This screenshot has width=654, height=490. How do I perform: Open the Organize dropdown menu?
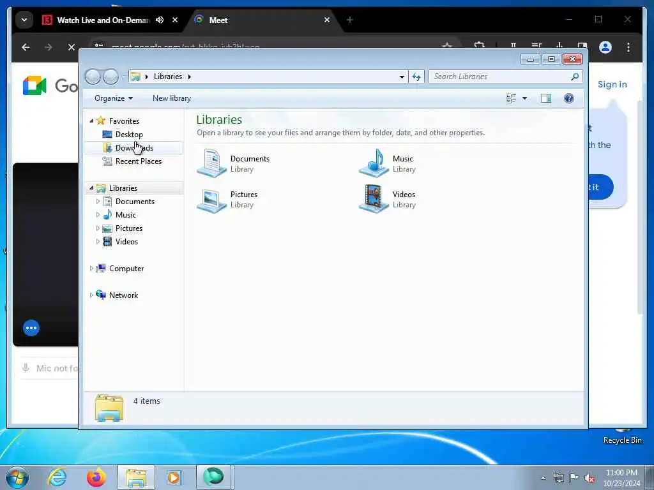(114, 98)
